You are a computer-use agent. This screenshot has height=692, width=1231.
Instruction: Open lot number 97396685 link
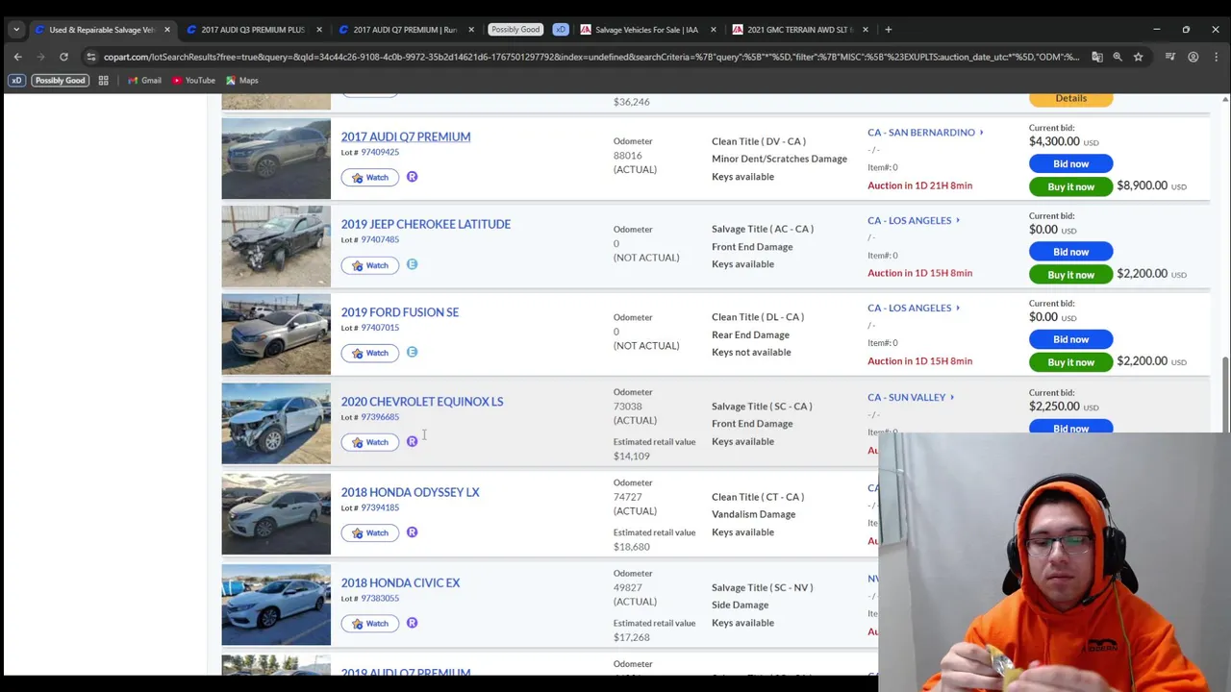click(x=380, y=417)
